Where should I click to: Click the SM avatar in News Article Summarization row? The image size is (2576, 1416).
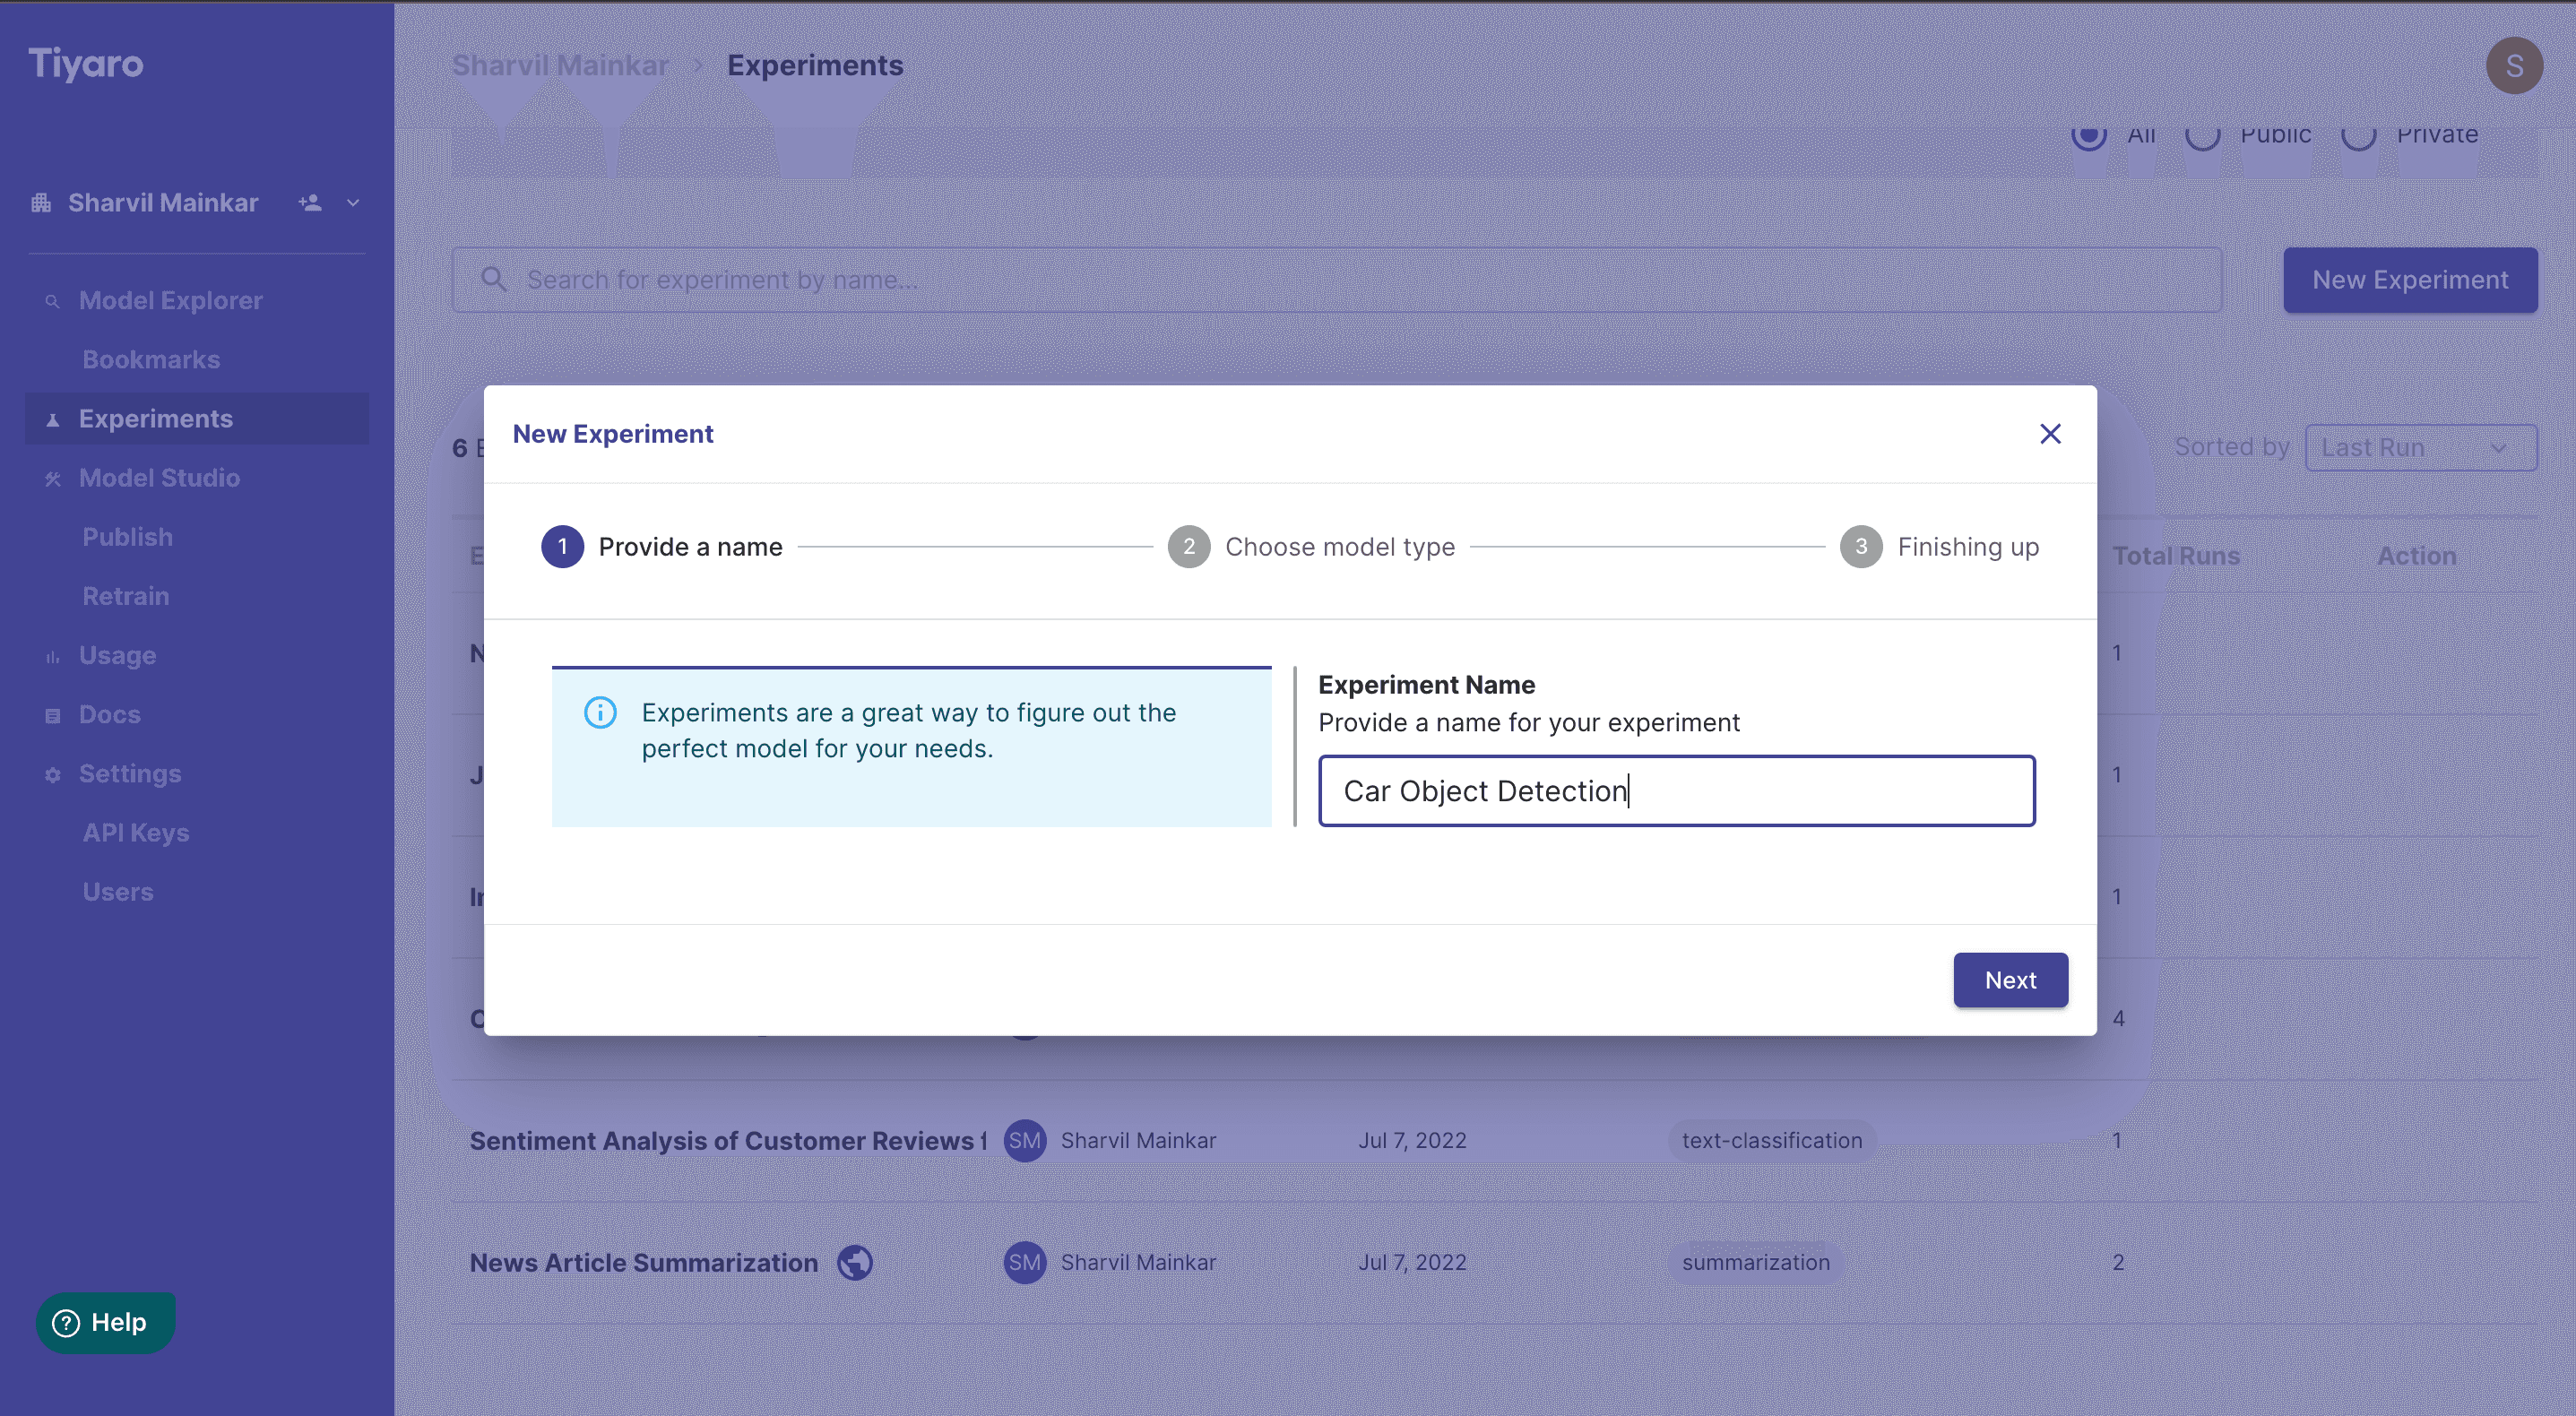click(1024, 1262)
